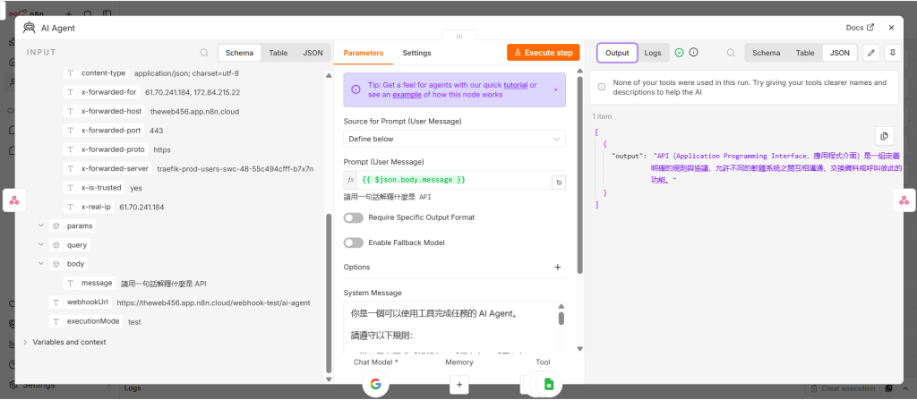Image resolution: width=917 pixels, height=400 pixels.
Task: Select the output panel JSON view
Action: click(840, 53)
